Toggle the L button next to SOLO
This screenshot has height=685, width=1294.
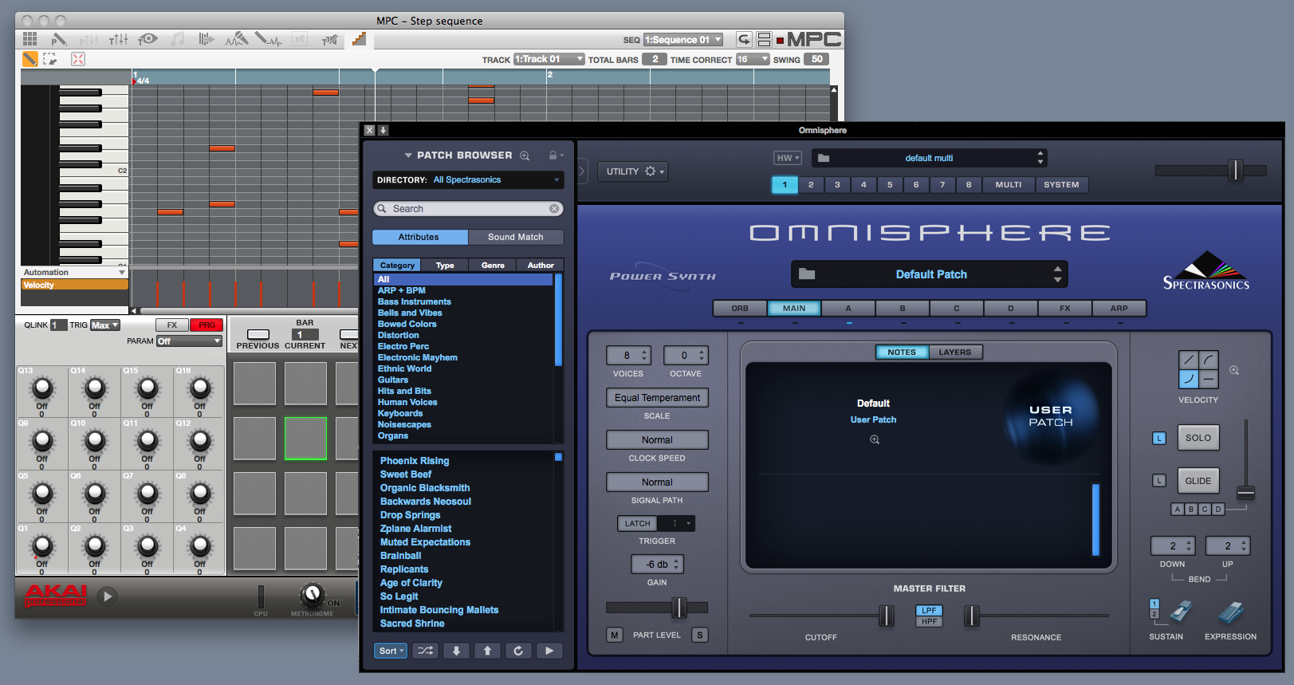click(x=1159, y=438)
